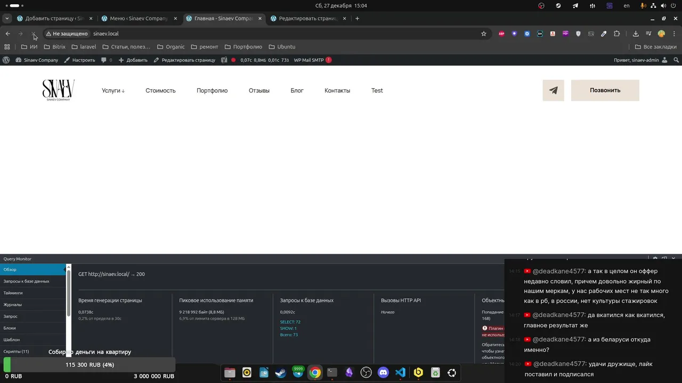Open browser downloads icon
This screenshot has height=383, width=682.
click(x=636, y=34)
